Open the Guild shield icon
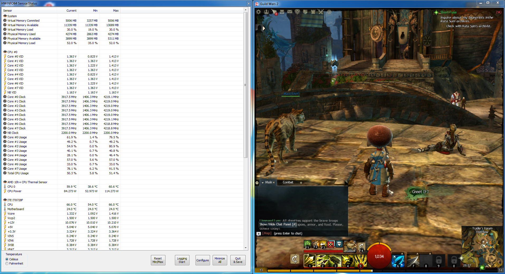Screen dimensions: 505x274 pyautogui.click(x=305, y=12)
